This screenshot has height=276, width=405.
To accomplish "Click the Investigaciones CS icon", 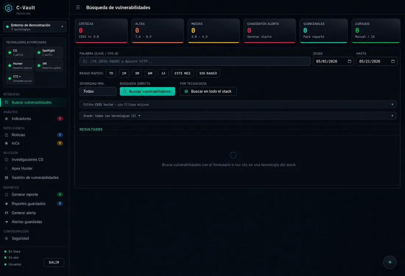I will [7, 160].
